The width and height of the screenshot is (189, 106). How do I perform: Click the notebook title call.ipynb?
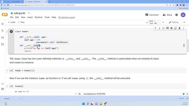pyautogui.click(x=19, y=13)
